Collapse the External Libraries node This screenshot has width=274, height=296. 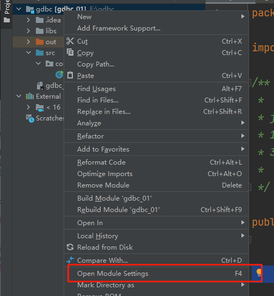point(18,96)
